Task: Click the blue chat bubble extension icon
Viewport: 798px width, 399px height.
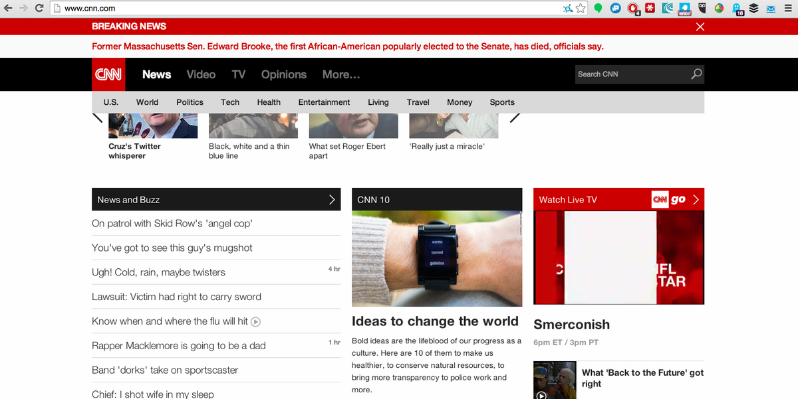Action: (616, 9)
